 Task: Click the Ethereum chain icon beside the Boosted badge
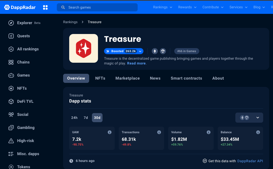tap(155, 51)
